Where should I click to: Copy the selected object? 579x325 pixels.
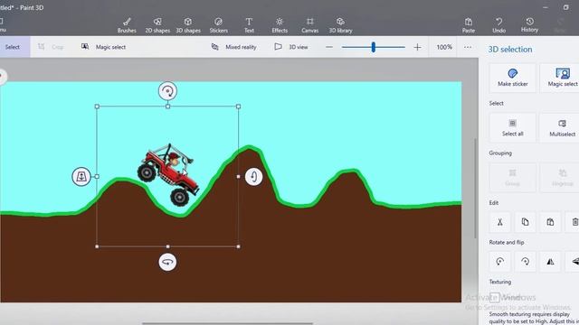pyautogui.click(x=525, y=222)
